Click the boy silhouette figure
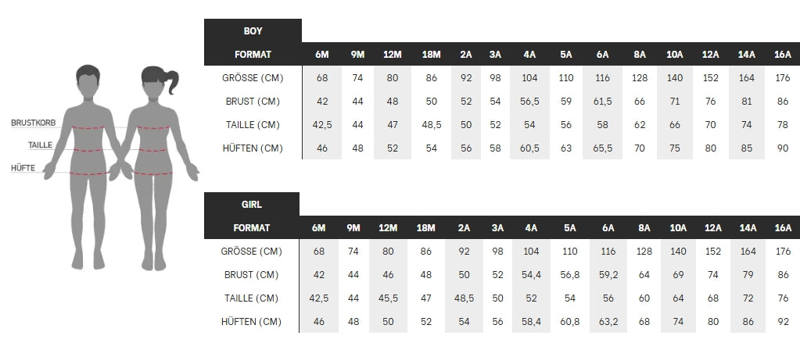 click(x=88, y=164)
